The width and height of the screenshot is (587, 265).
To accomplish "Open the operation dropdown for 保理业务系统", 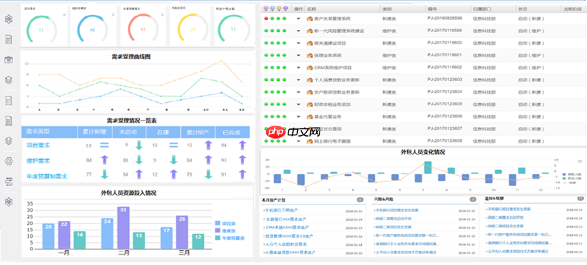I will [x=299, y=56].
